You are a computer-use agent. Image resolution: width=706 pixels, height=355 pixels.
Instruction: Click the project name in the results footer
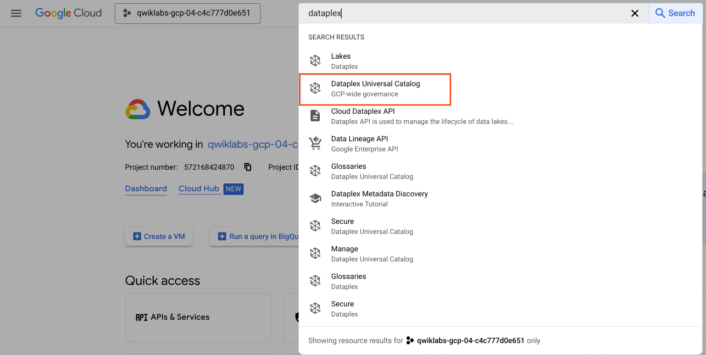pyautogui.click(x=471, y=341)
